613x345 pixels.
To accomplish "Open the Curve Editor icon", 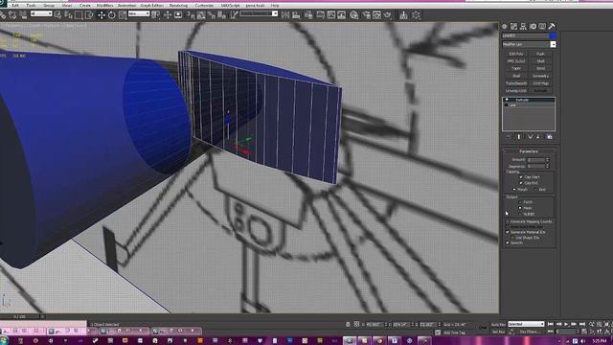I will pos(330,15).
